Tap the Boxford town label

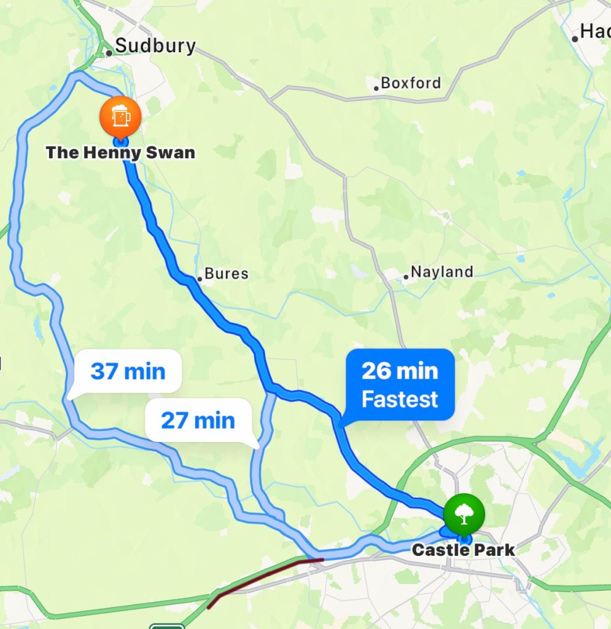[411, 83]
